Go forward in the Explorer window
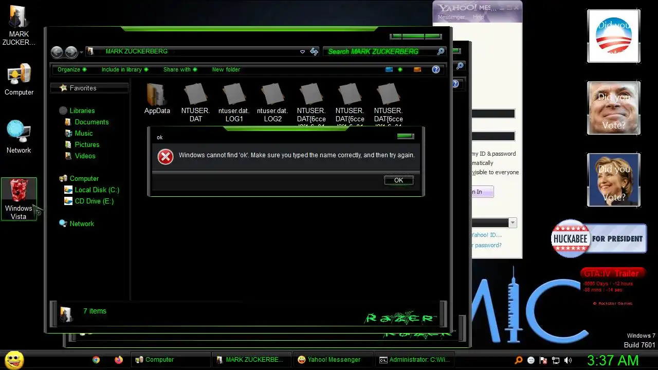Image resolution: width=658 pixels, height=370 pixels. [x=71, y=52]
